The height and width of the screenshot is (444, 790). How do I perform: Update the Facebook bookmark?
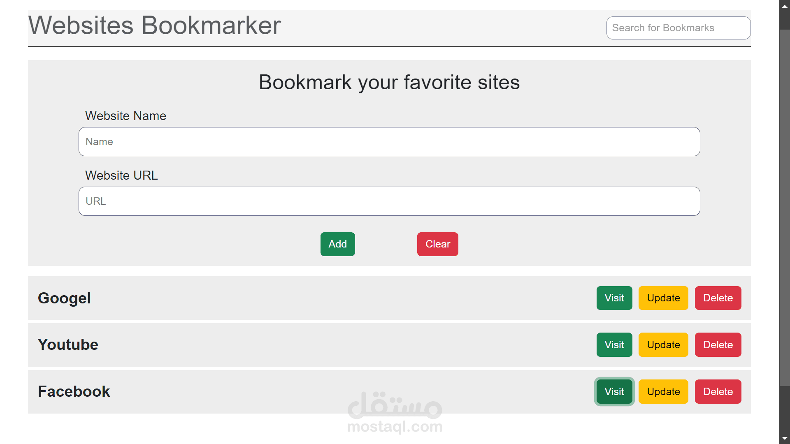[x=663, y=392]
